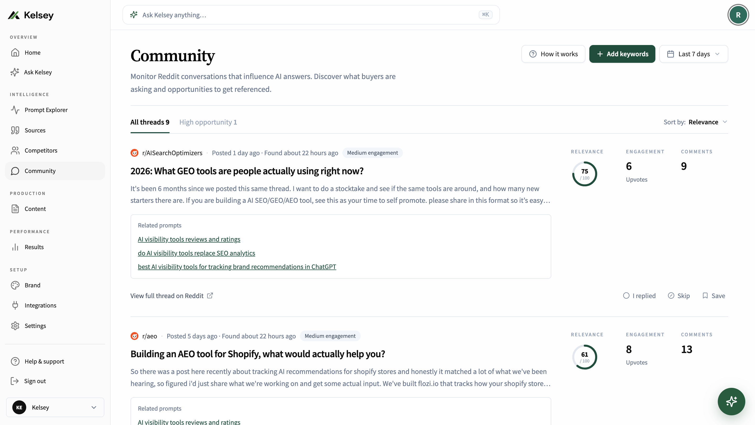The width and height of the screenshot is (755, 425).
Task: Open the 2026 GEO tools thread title
Action: pos(247,171)
